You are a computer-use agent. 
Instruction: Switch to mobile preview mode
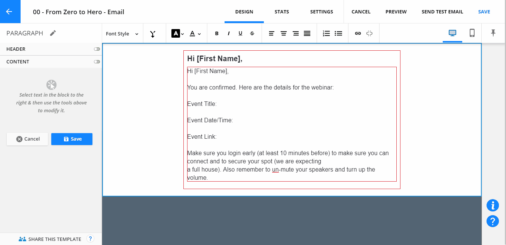coord(472,33)
